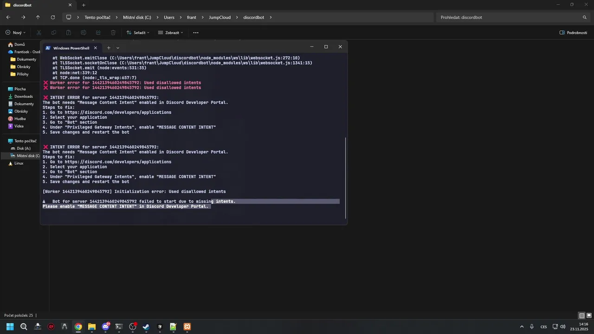Select the Users breadcrumb
The width and height of the screenshot is (594, 334).
[x=169, y=17]
